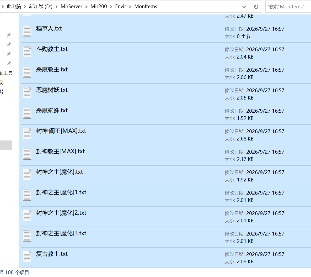Viewport: 311px width, 277px height.
Task: Expand the chevron after Envir in path
Action: [130, 7]
